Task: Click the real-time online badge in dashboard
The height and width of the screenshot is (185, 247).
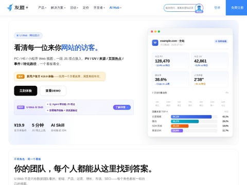Action: point(221,41)
